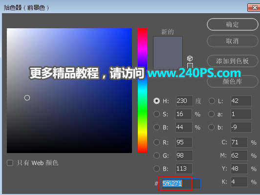Open the 颜色库 color libraries button
Image resolution: width=260 pixels, height=195 pixels.
233,81
